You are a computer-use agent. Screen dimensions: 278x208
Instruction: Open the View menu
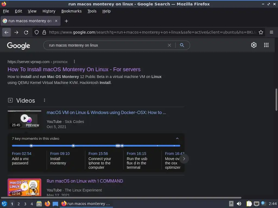point(32,11)
